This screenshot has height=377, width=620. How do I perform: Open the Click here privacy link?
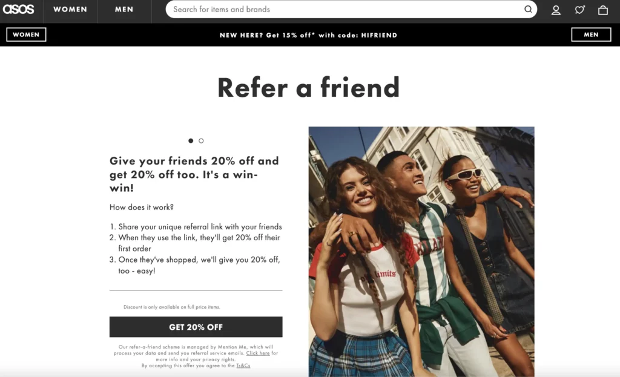[258, 353]
